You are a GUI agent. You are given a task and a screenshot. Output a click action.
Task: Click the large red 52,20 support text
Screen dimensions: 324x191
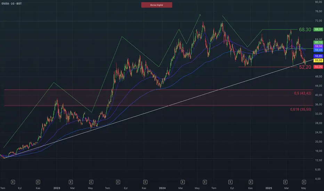point(305,67)
